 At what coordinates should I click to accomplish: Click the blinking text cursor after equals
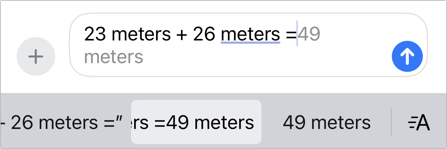pos(297,34)
